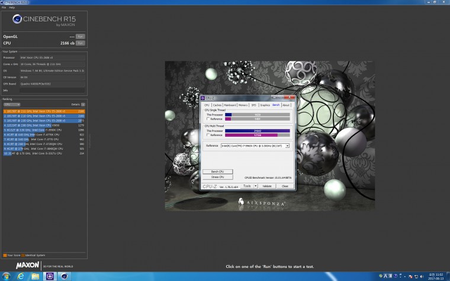Select ranking row 8 Core i7-3720QM
This screenshot has width=450, height=281.
(x=44, y=144)
